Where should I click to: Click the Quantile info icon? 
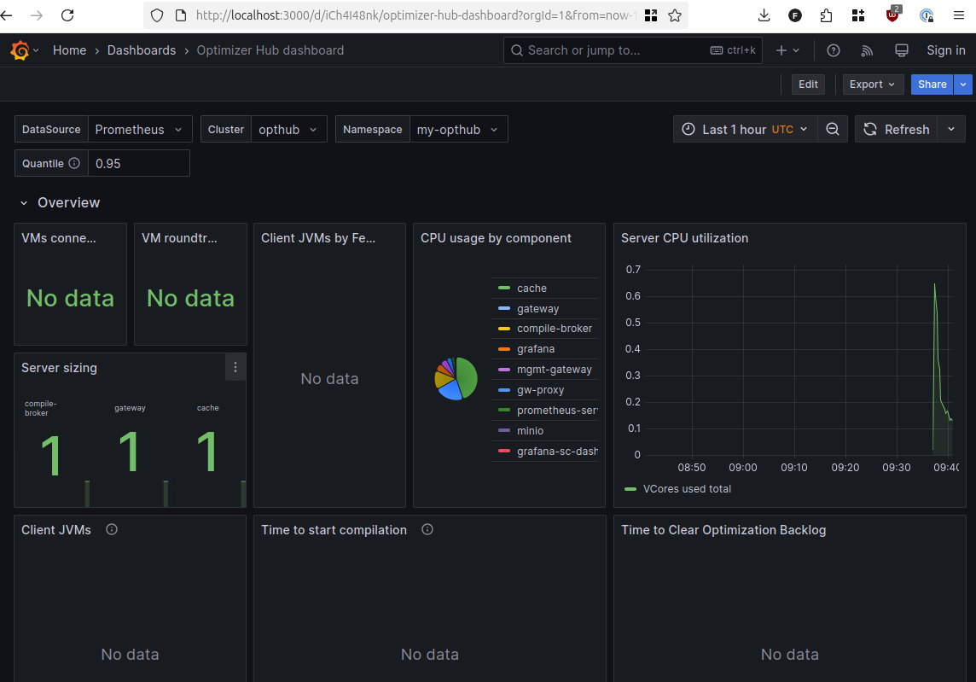point(74,163)
